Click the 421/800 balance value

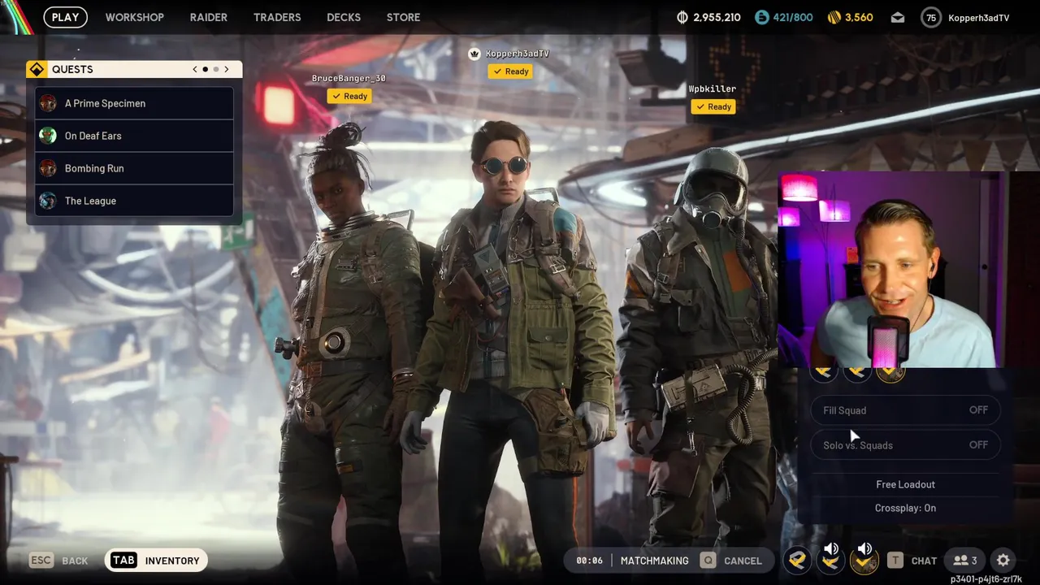tap(793, 17)
